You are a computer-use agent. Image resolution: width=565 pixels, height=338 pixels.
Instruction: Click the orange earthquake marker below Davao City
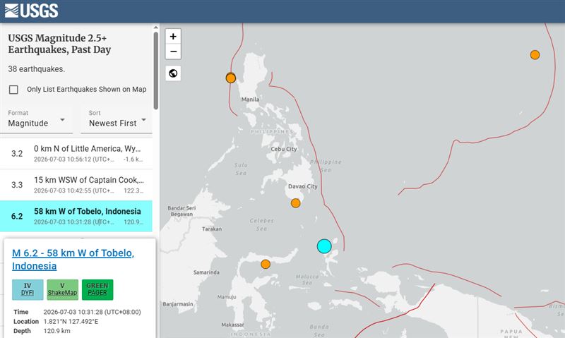pyautogui.click(x=295, y=203)
